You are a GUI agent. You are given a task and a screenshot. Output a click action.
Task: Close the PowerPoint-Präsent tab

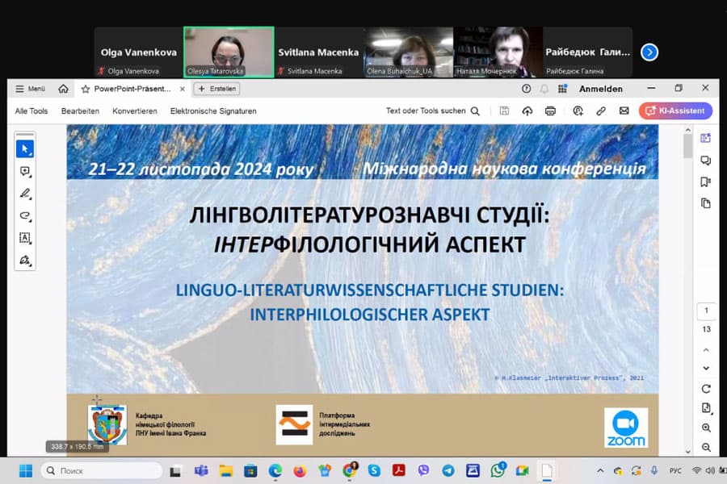click(x=183, y=89)
